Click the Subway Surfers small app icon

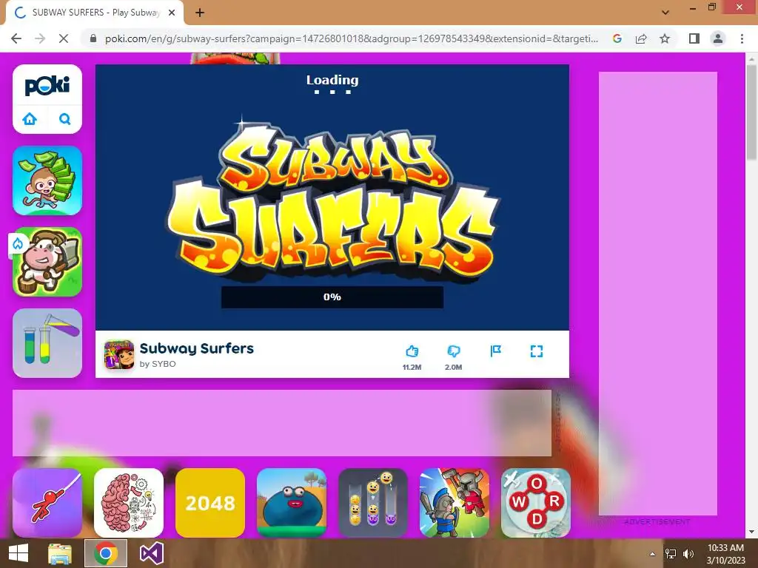tap(119, 354)
